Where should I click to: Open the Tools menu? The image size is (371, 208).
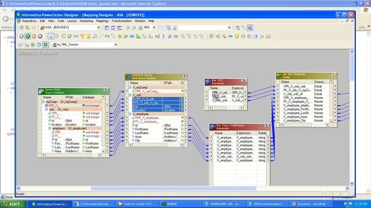60,21
